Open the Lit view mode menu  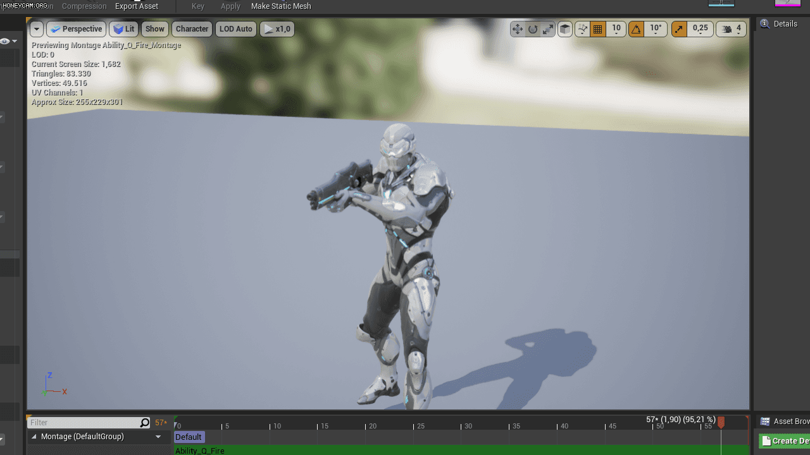124,29
